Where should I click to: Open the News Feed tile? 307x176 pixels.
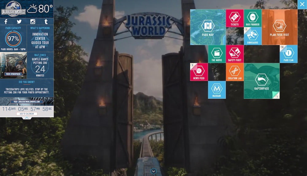(x=199, y=72)
